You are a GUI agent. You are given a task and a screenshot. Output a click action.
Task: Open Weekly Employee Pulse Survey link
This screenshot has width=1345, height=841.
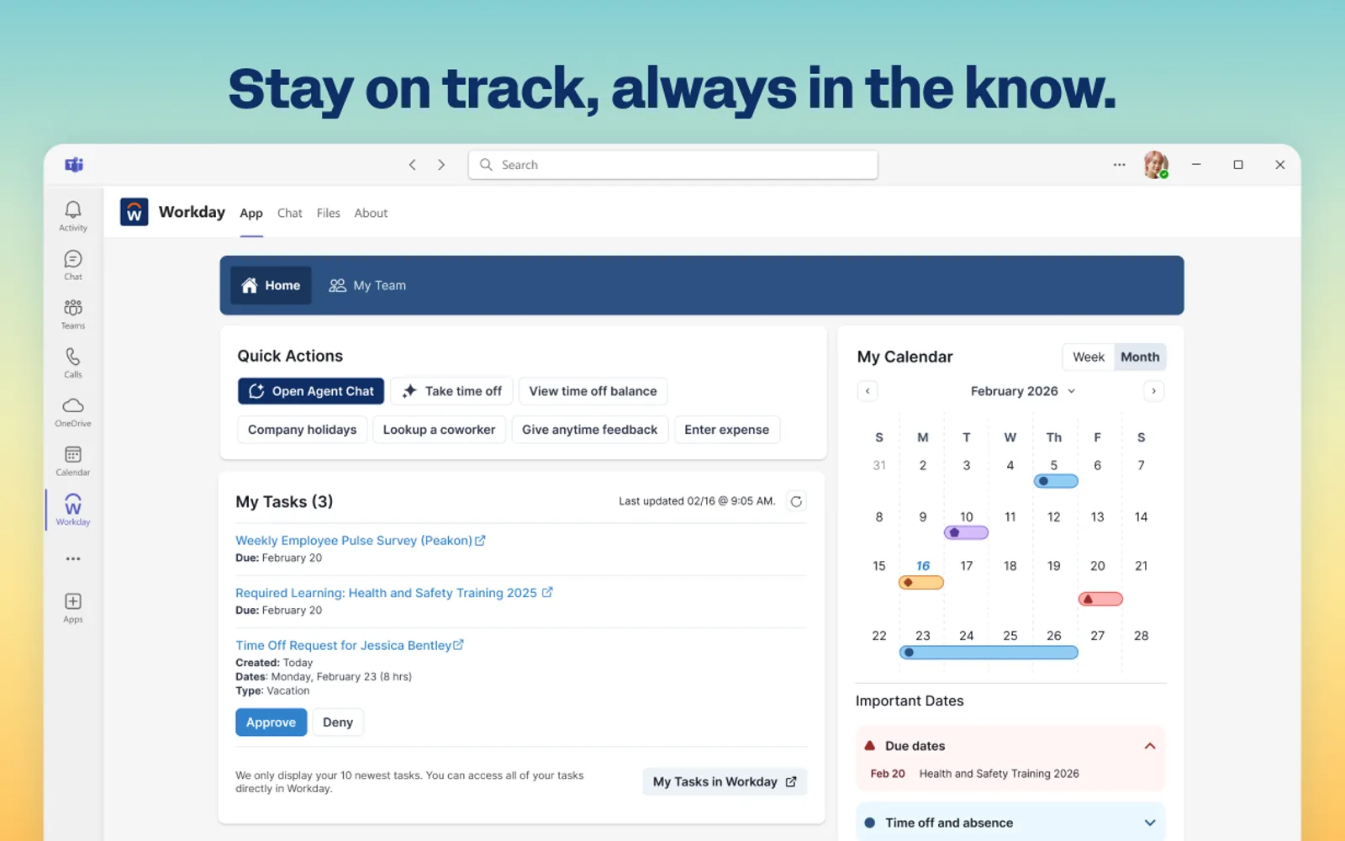[361, 541]
